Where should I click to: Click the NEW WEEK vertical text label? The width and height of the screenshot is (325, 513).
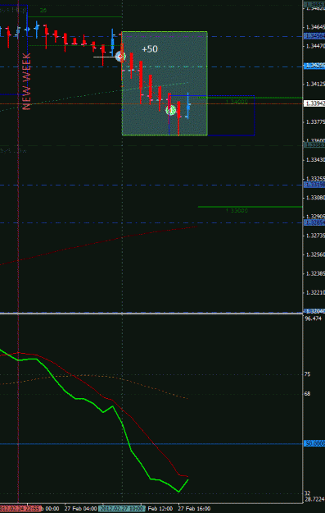[27, 81]
